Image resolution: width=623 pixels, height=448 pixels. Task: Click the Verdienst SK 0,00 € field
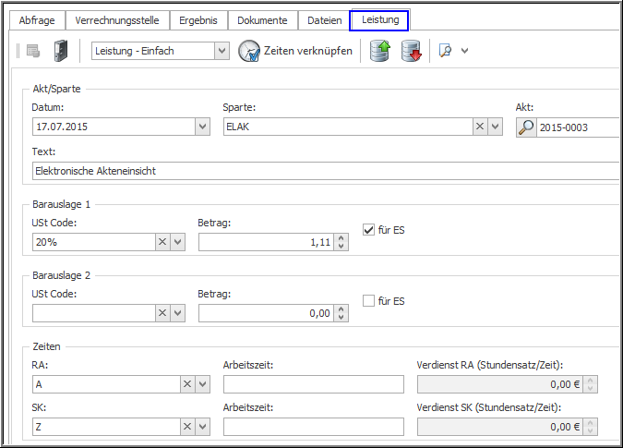click(500, 427)
